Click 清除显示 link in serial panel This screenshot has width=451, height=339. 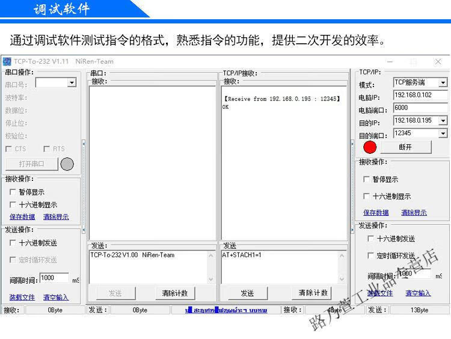click(x=56, y=217)
